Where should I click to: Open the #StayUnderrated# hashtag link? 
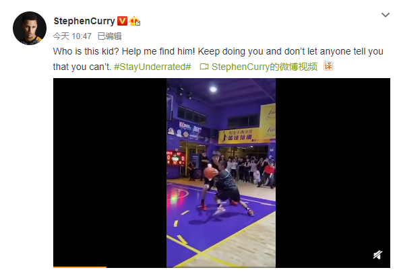tap(152, 67)
